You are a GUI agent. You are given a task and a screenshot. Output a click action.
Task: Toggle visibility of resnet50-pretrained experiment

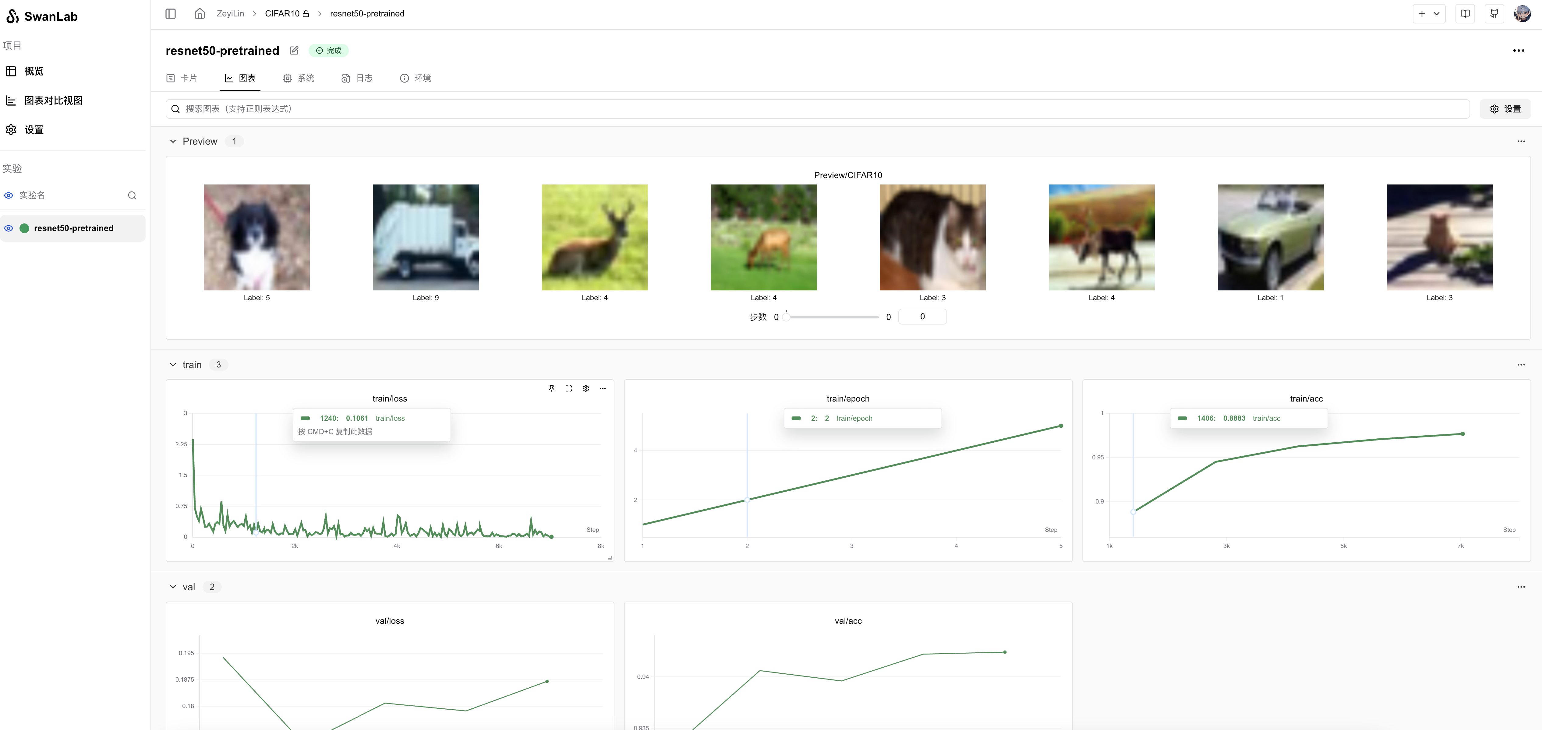pos(9,228)
